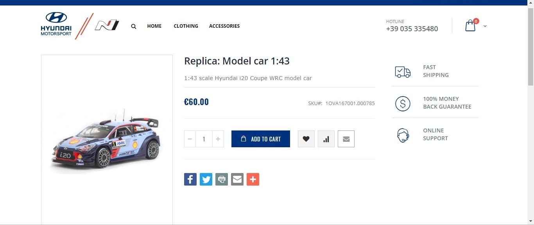This screenshot has width=534, height=225.
Task: Open more sharing options plus icon
Action: click(253, 179)
